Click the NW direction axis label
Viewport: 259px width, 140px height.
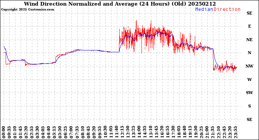(x=249, y=66)
